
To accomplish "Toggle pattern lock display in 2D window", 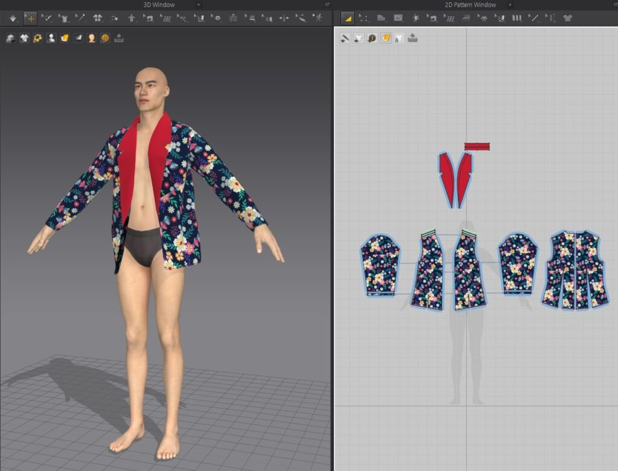I will (399, 38).
